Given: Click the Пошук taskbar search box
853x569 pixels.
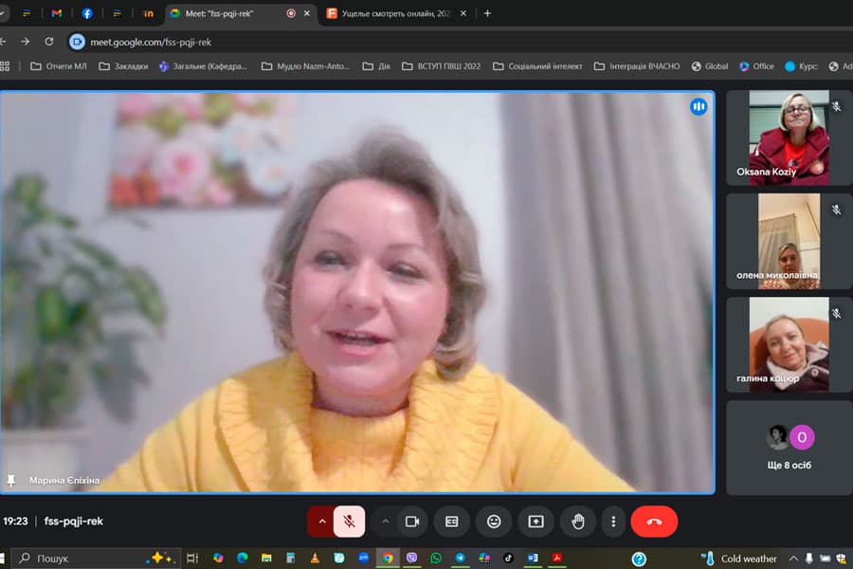Looking at the screenshot, I should (95, 559).
